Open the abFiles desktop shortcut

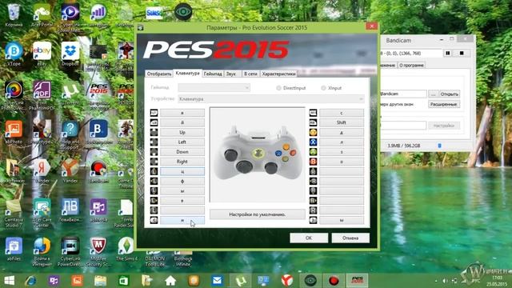coord(14,249)
